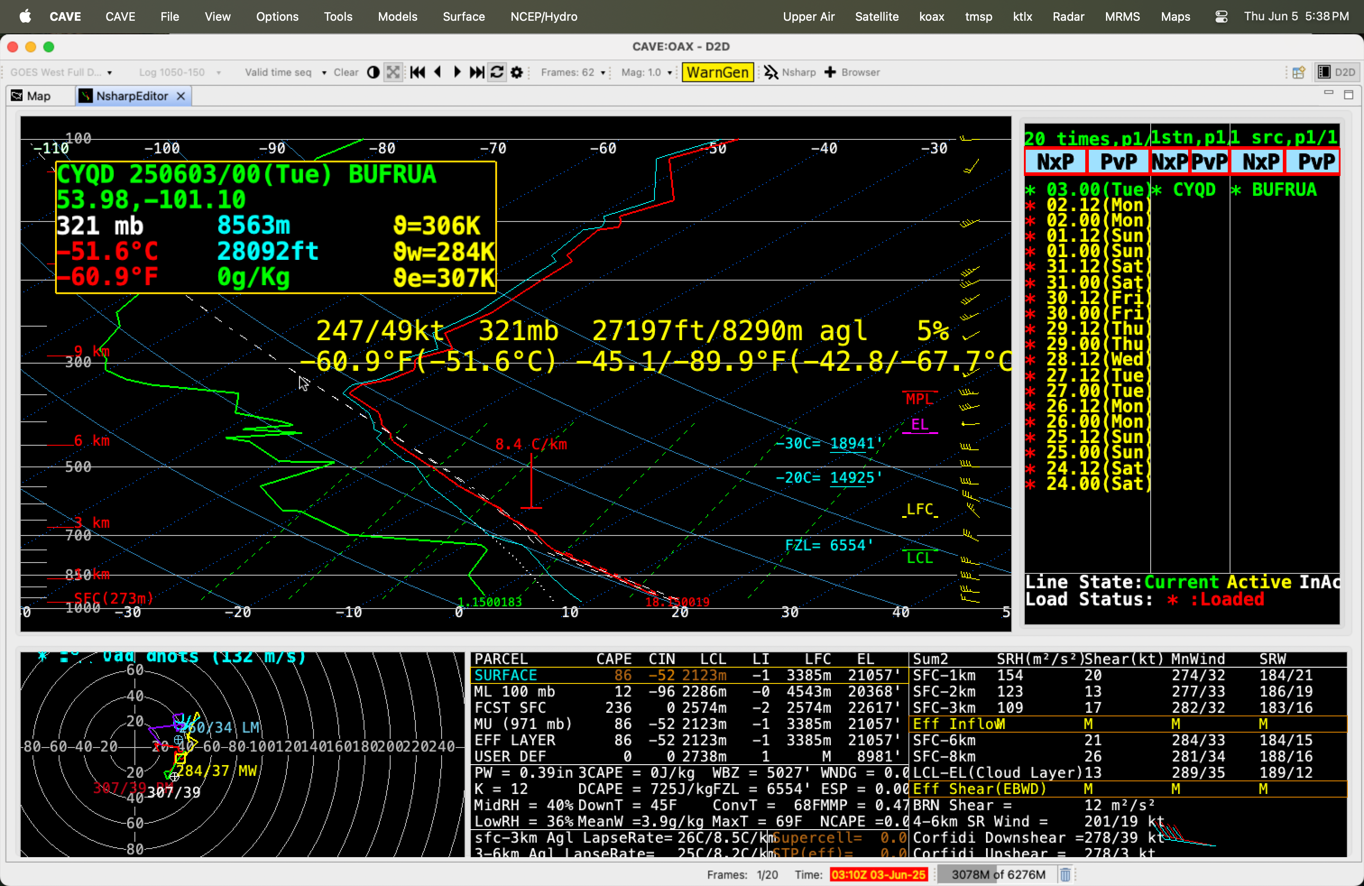This screenshot has height=886, width=1364.
Task: Open the Apple menu
Action: [25, 17]
